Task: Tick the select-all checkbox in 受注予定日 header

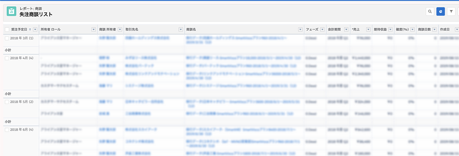Action: tap(7, 29)
